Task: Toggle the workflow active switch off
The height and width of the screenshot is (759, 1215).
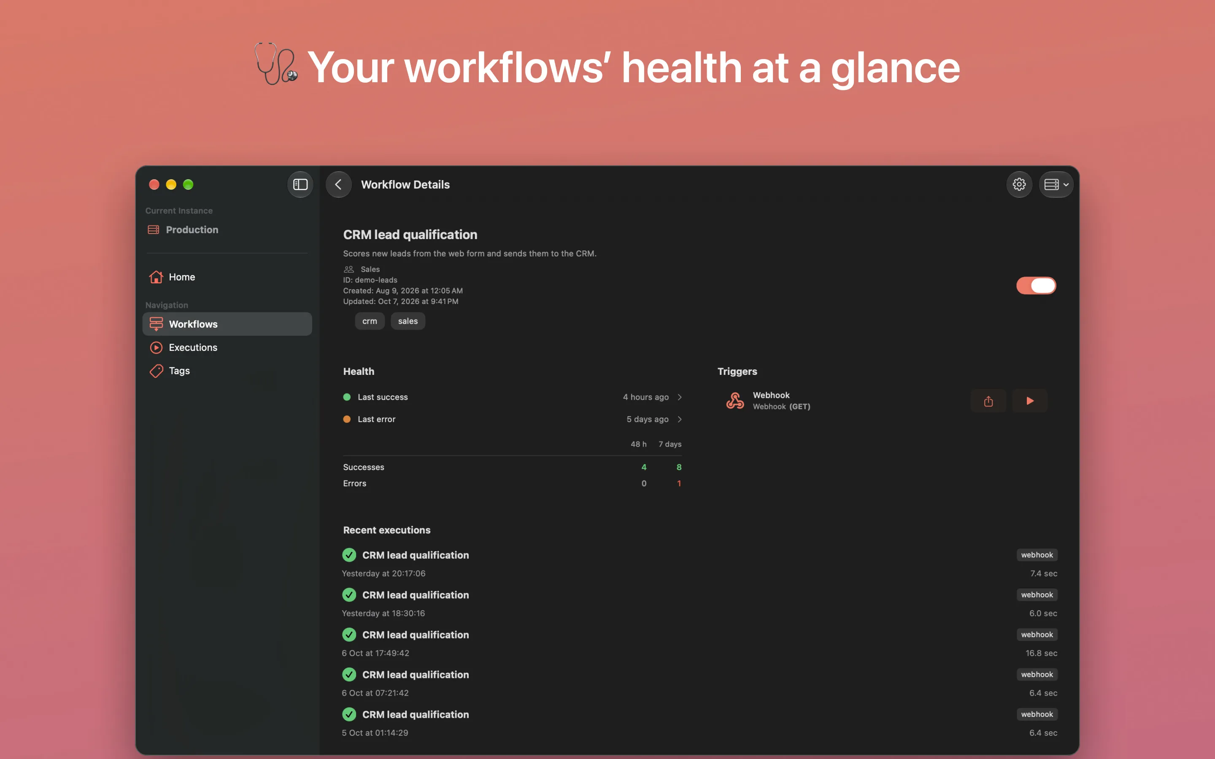Action: (1036, 285)
